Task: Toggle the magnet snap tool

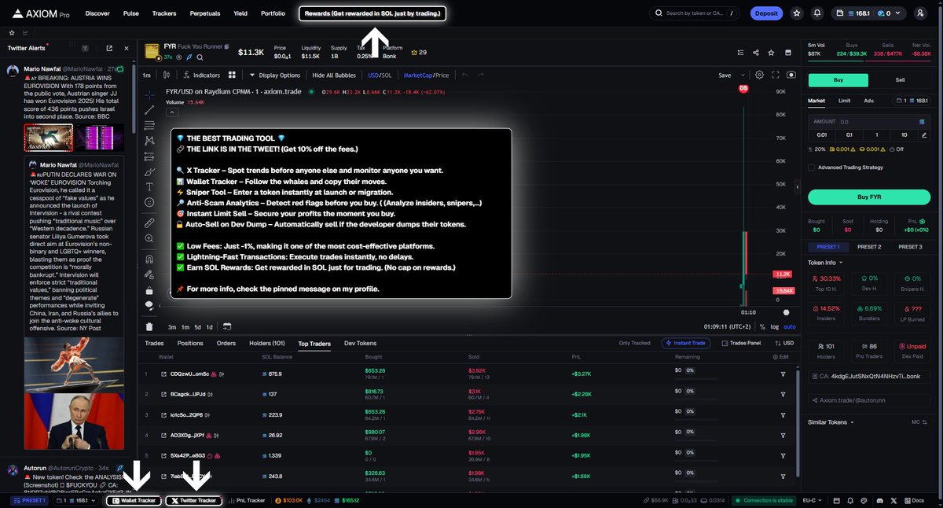Action: [149, 259]
